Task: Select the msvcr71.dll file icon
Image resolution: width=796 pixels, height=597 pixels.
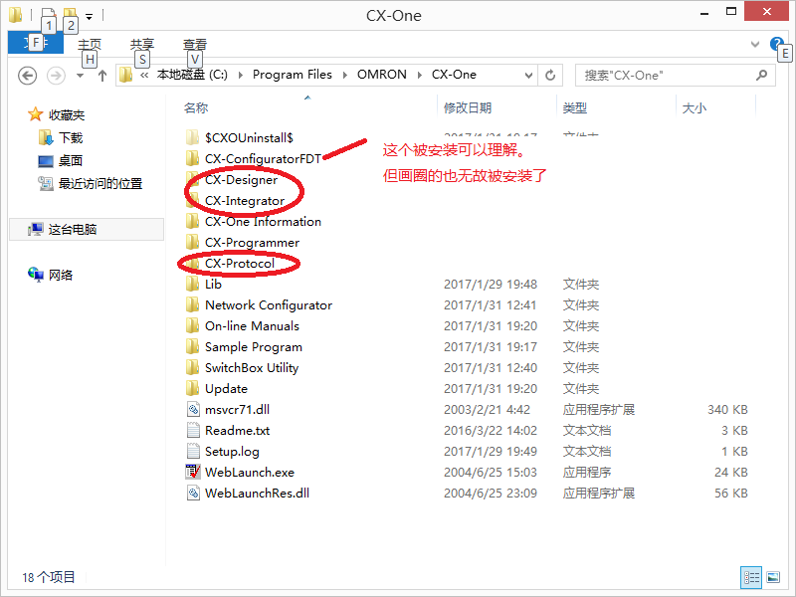Action: tap(194, 410)
